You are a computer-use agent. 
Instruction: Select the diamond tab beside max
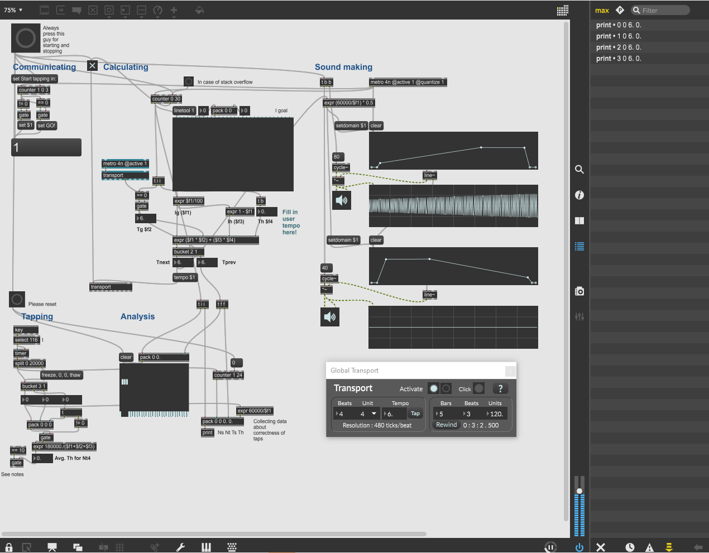pyautogui.click(x=620, y=9)
